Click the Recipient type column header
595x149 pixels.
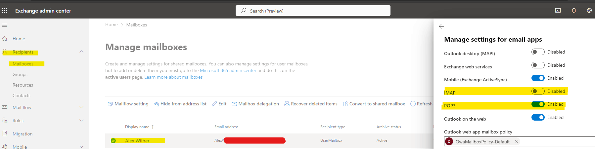pos(333,127)
